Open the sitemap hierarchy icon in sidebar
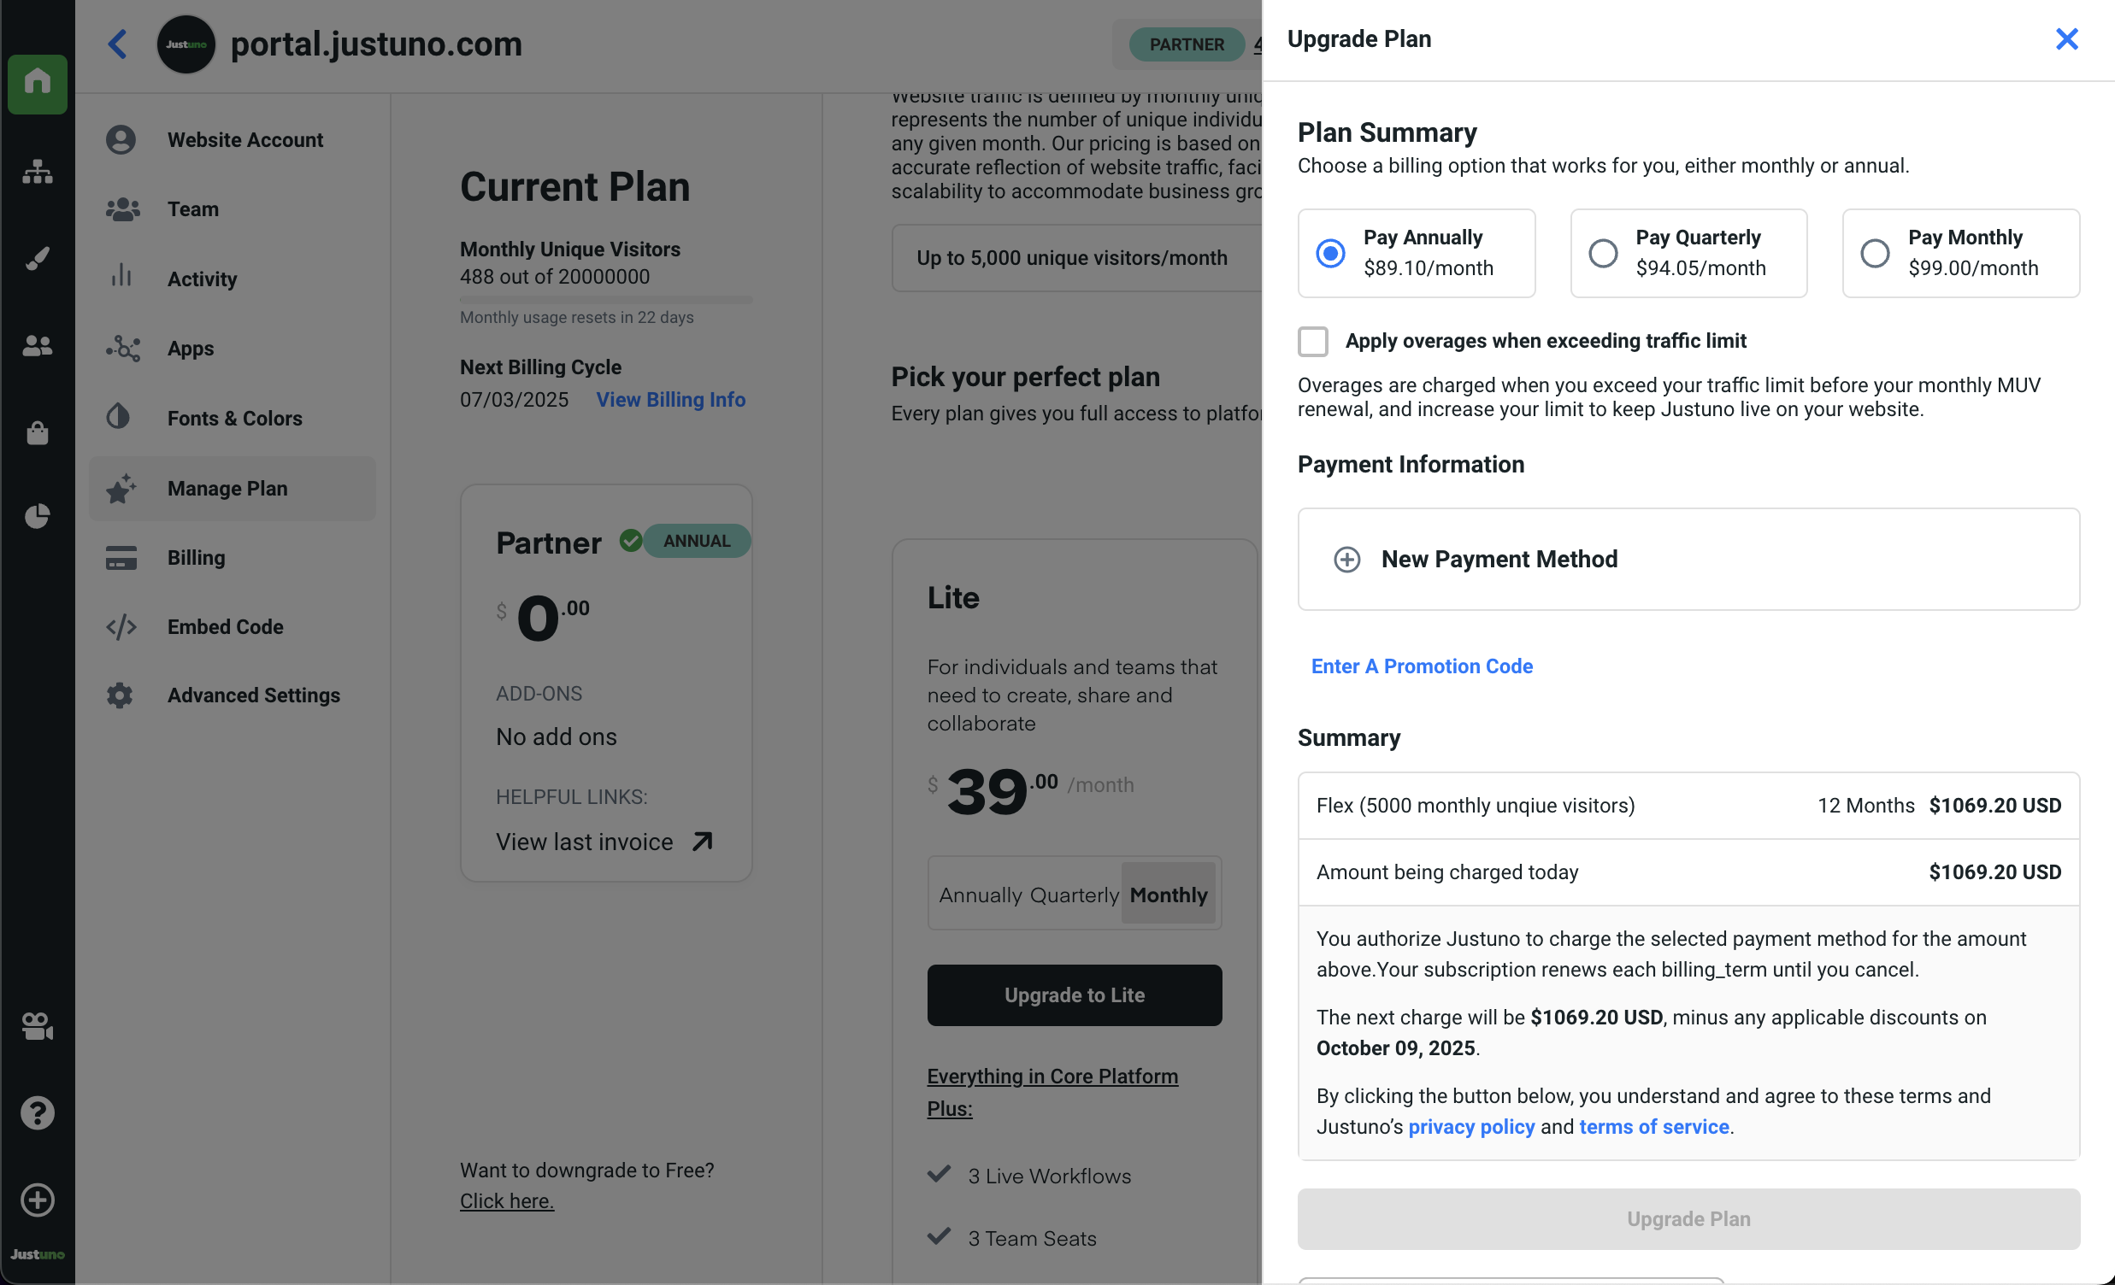Image resolution: width=2115 pixels, height=1285 pixels. (37, 172)
